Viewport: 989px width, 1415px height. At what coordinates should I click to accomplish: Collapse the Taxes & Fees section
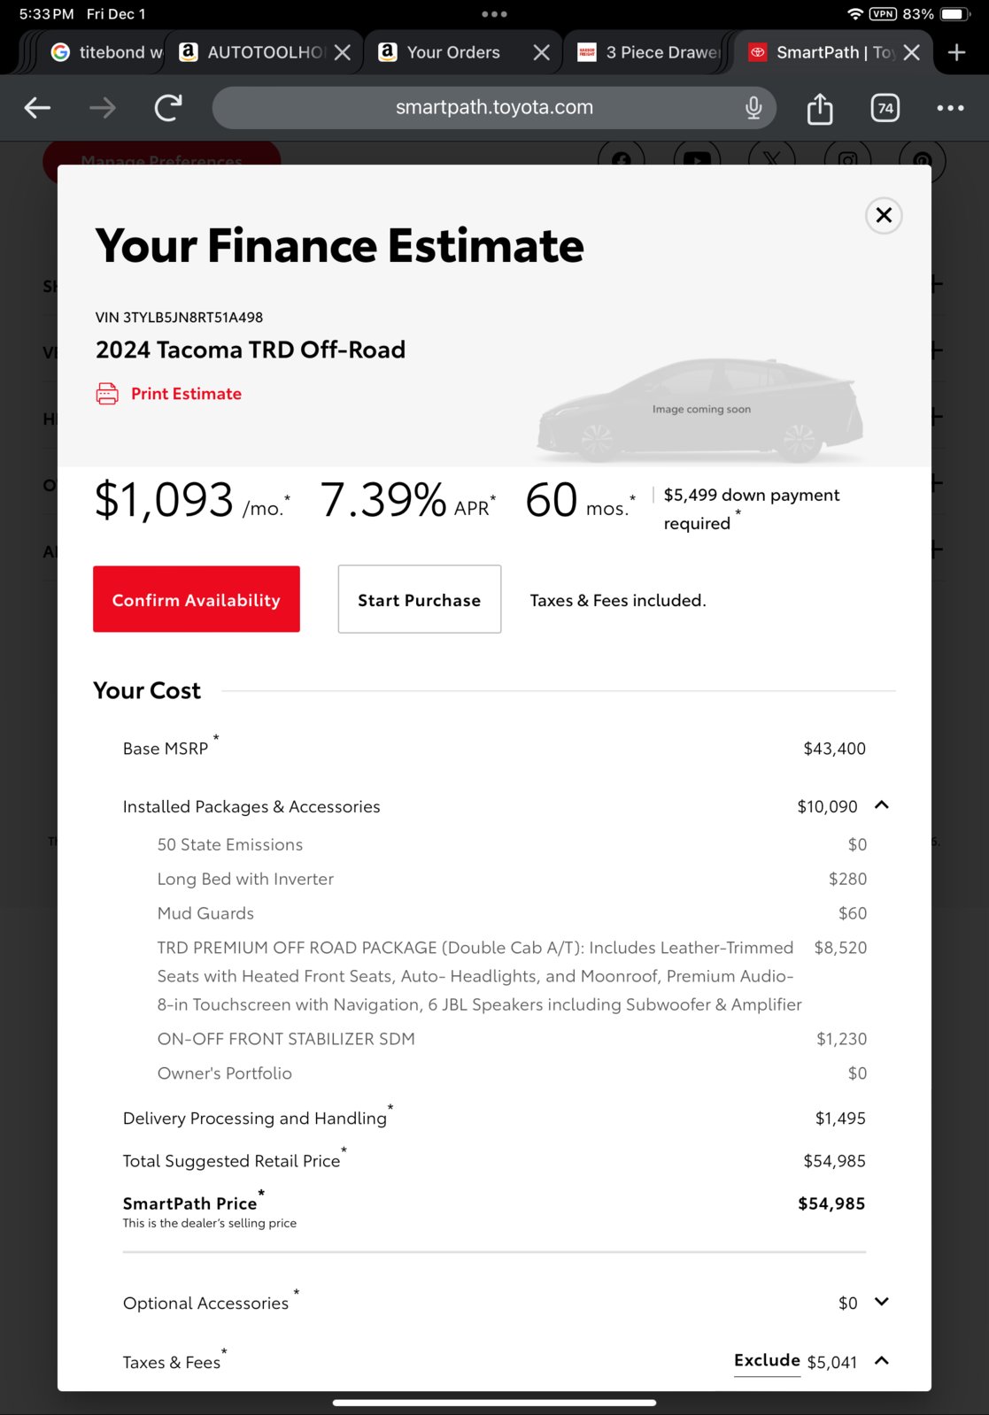pyautogui.click(x=881, y=1361)
